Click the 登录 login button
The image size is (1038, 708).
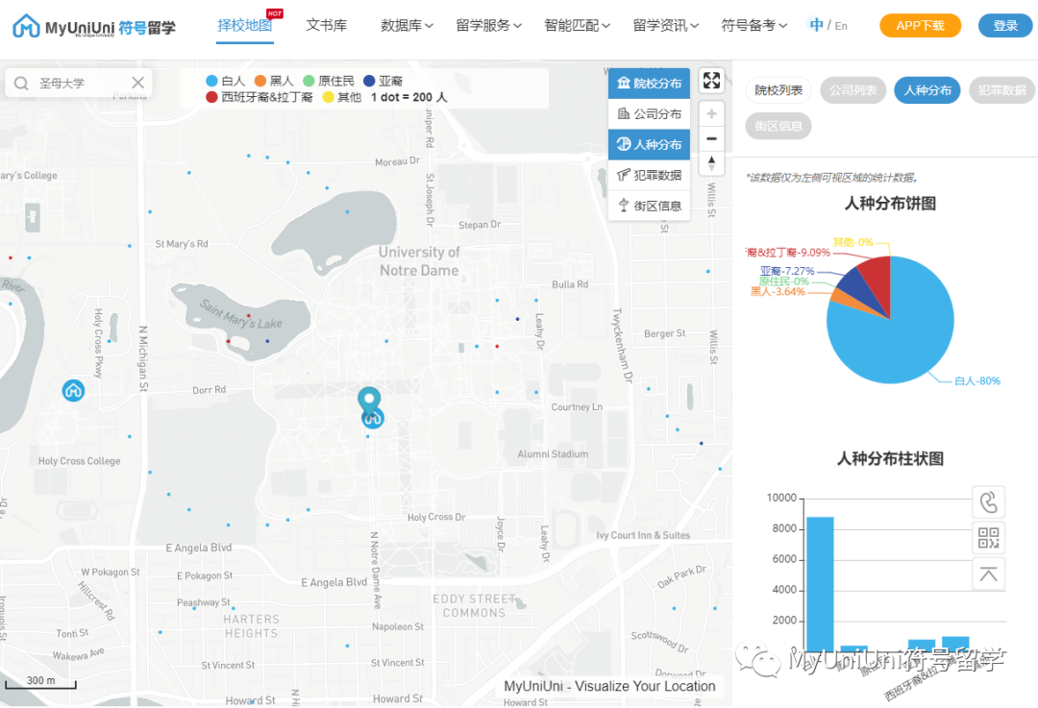[1005, 26]
